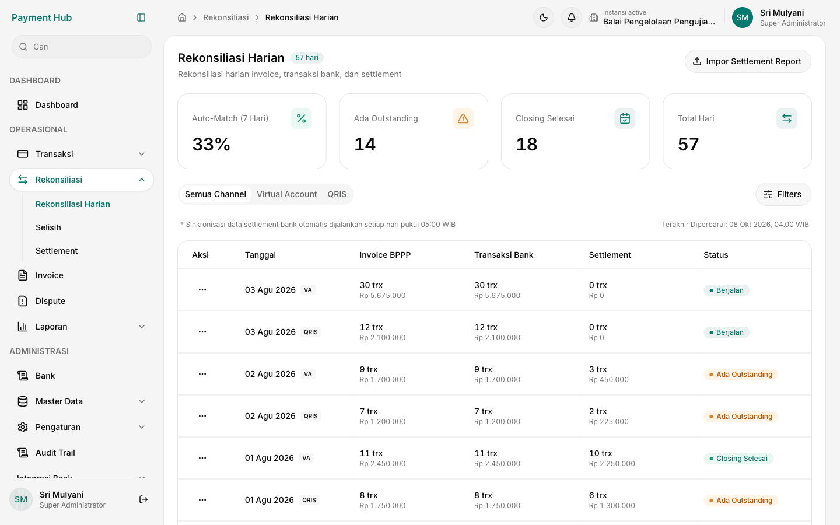The image size is (840, 525).
Task: Expand the Pengaturan menu
Action: [82, 427]
